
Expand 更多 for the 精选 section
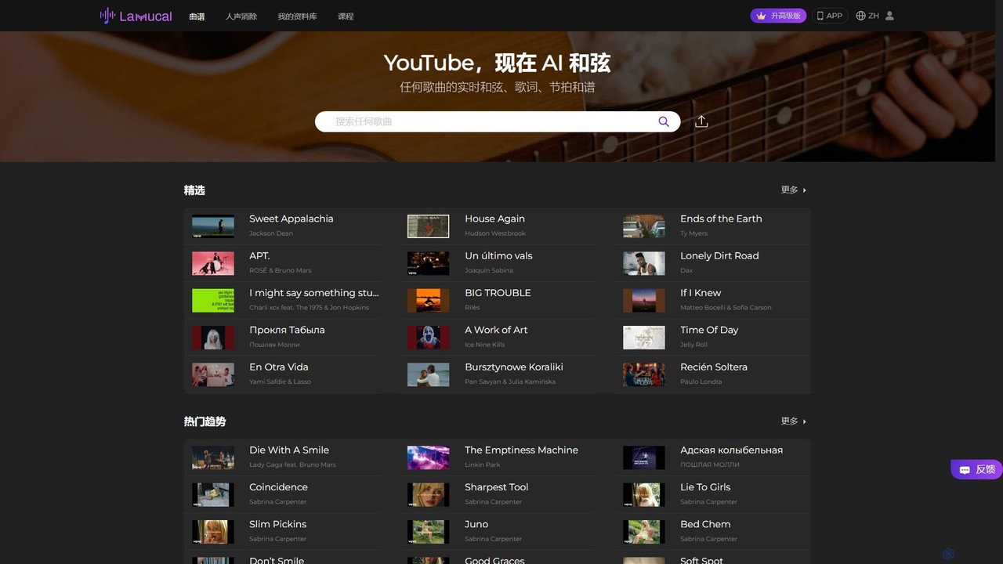[x=794, y=190]
